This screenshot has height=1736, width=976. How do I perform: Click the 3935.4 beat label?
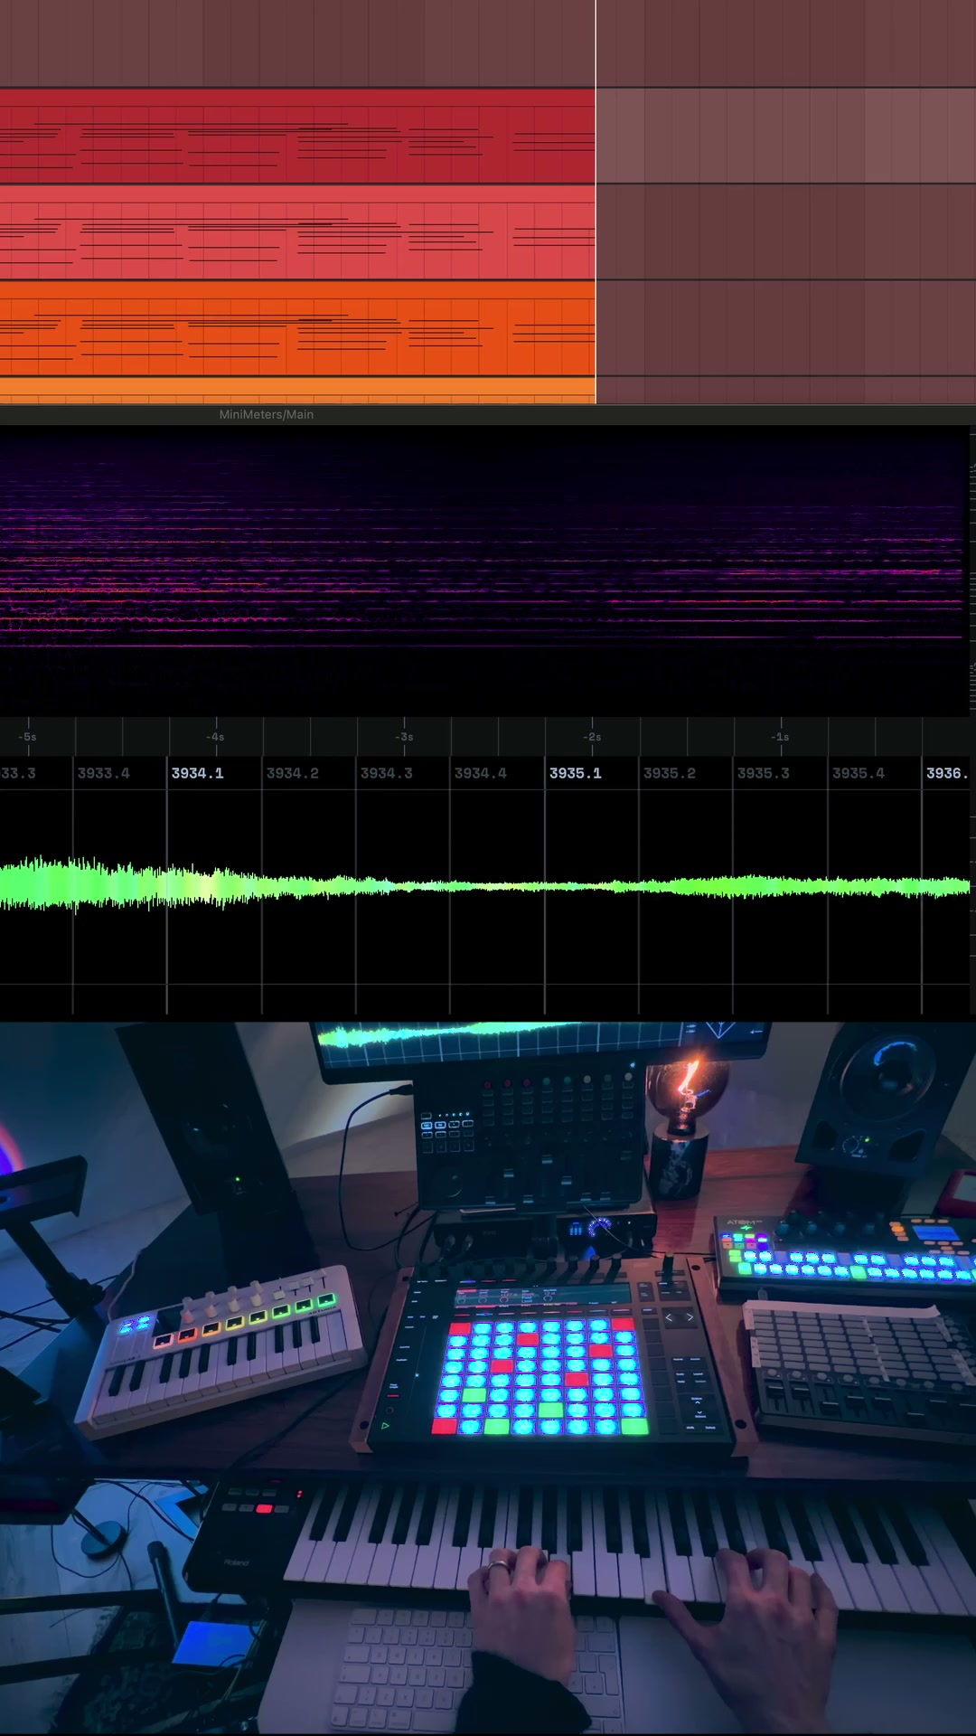coord(858,773)
